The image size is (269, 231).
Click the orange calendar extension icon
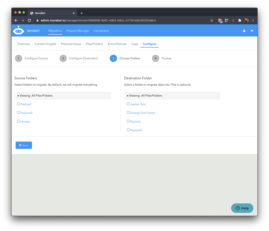click(x=220, y=21)
